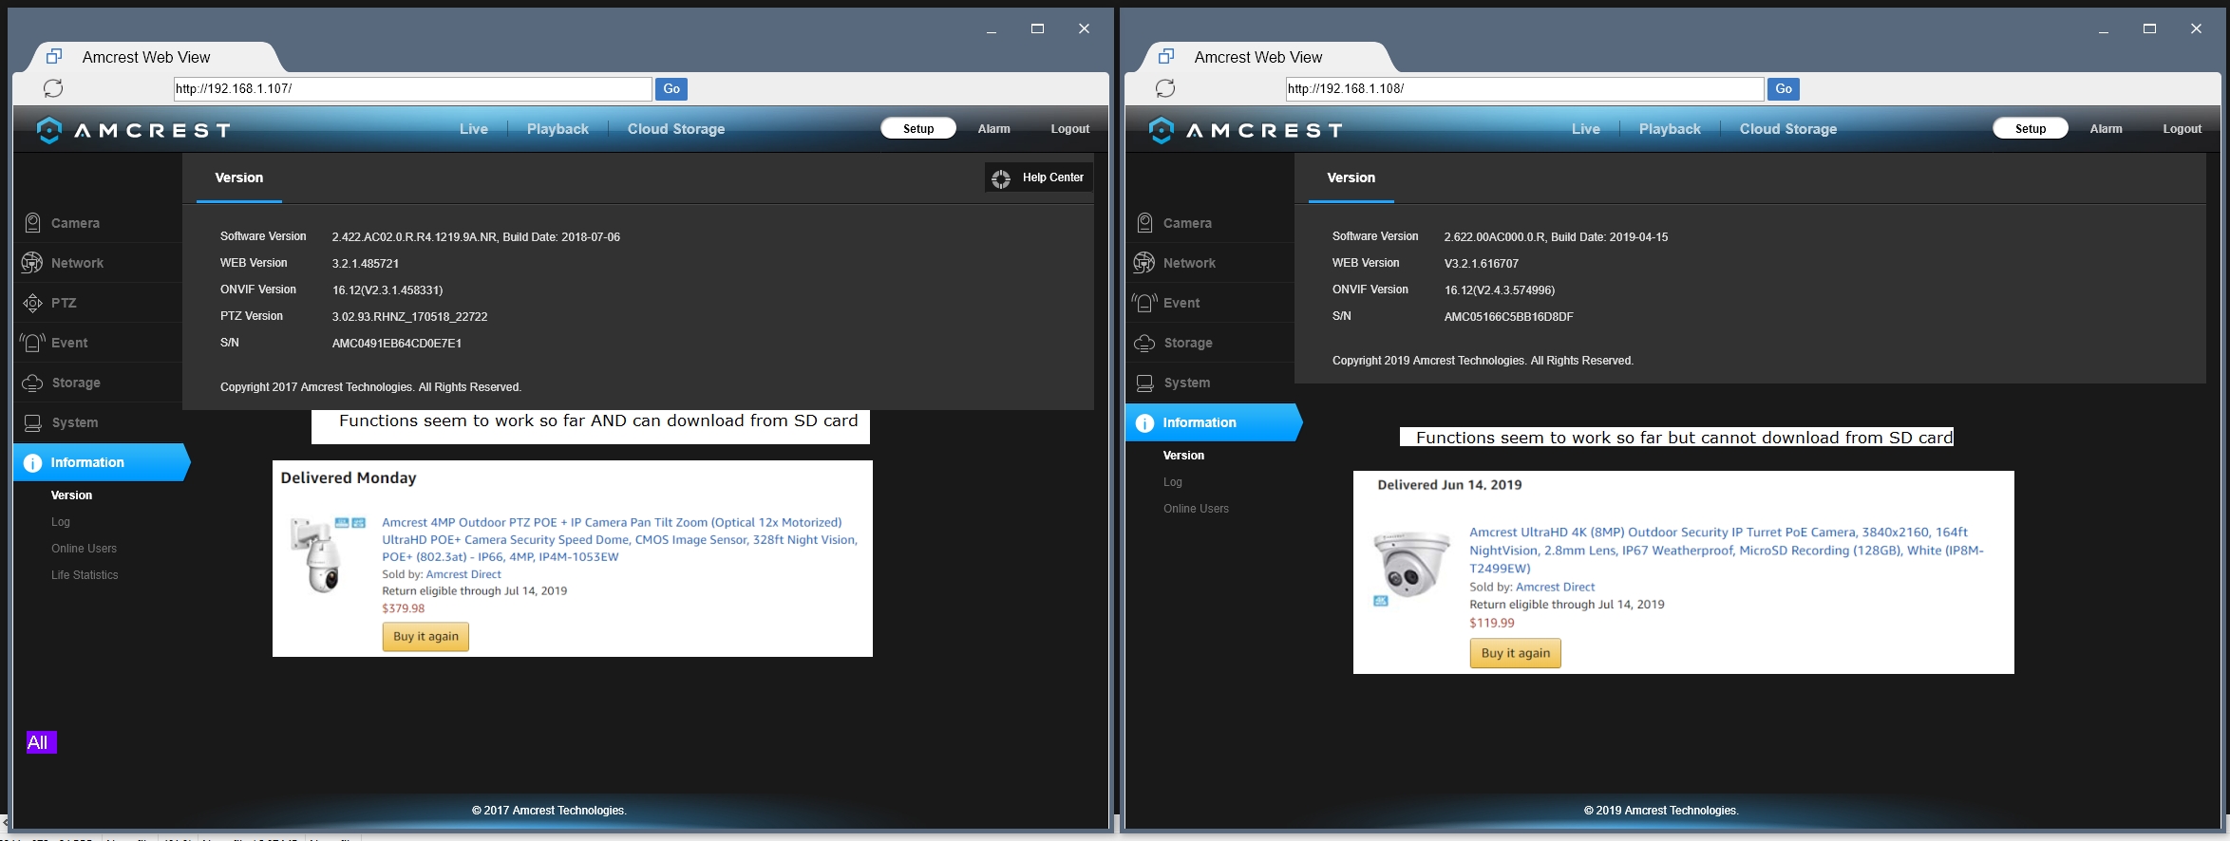Click Storage cloud icon in right window
2230x841 pixels.
1144,343
